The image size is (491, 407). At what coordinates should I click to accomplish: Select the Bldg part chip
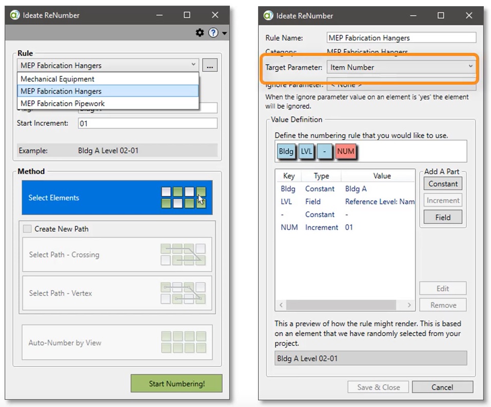point(286,151)
